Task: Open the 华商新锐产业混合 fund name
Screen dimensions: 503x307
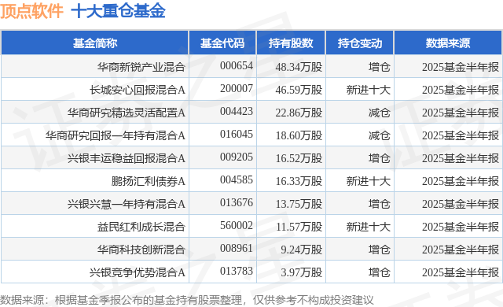Action: 141,67
